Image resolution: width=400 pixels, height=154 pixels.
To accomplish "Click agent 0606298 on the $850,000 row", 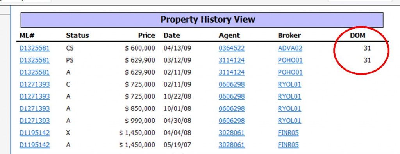I will tap(231, 108).
